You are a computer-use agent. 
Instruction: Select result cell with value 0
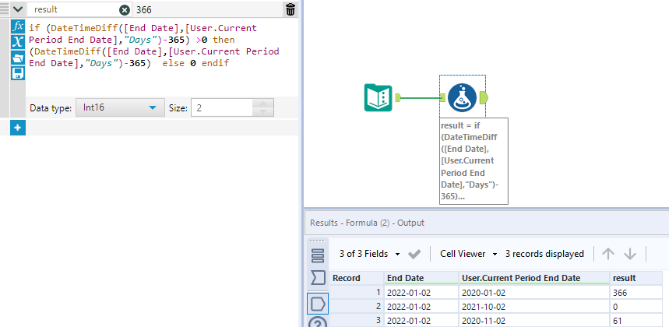[x=636, y=307]
